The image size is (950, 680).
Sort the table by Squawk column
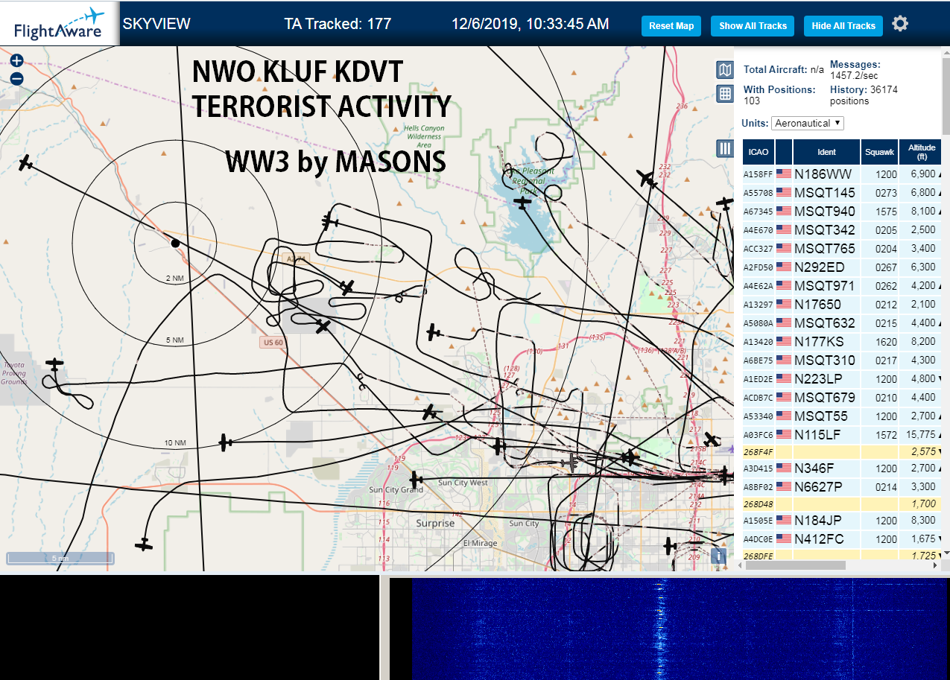point(879,152)
